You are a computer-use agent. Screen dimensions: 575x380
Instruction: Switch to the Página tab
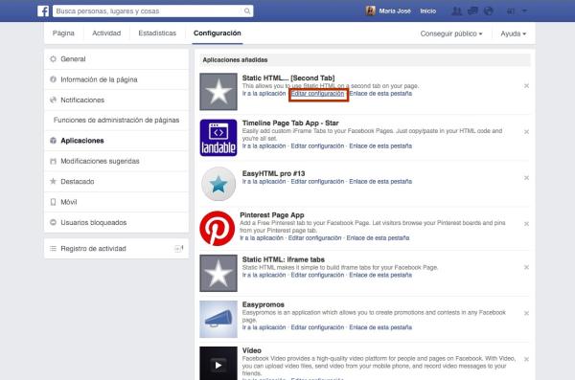coord(63,34)
